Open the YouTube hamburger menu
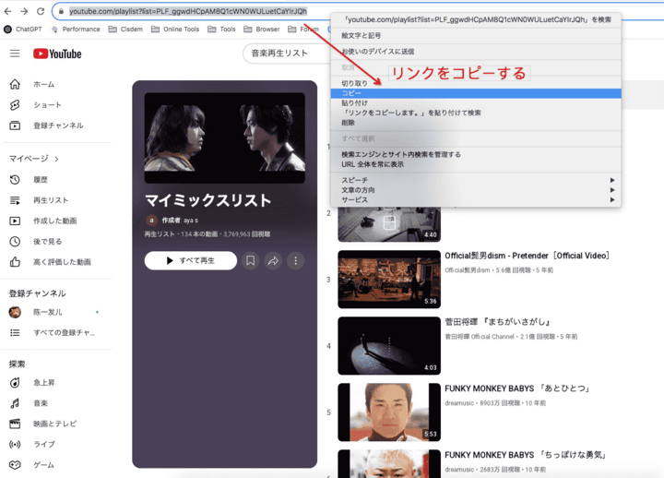 (15, 54)
